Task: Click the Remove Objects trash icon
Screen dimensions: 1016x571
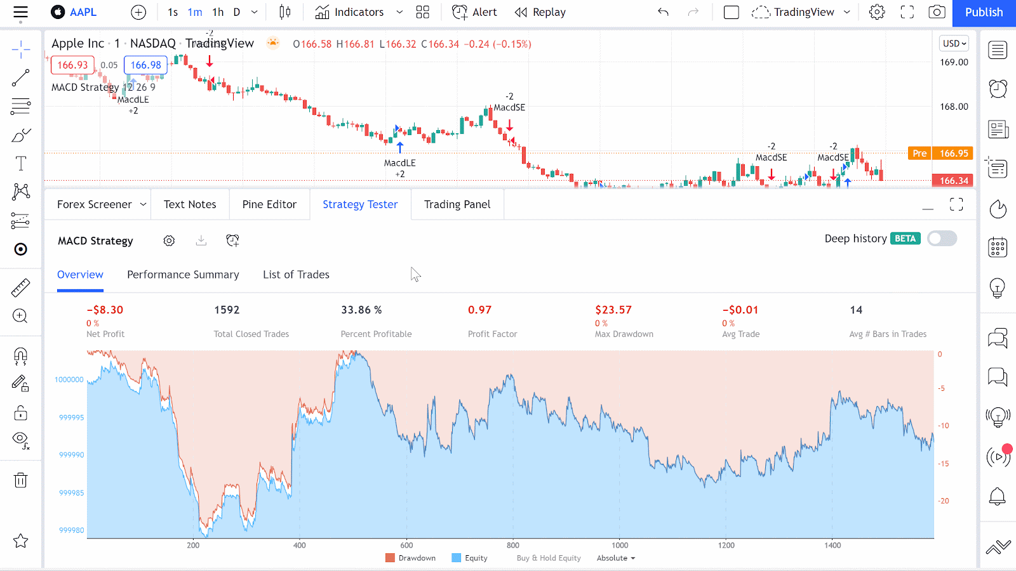Action: [x=20, y=480]
